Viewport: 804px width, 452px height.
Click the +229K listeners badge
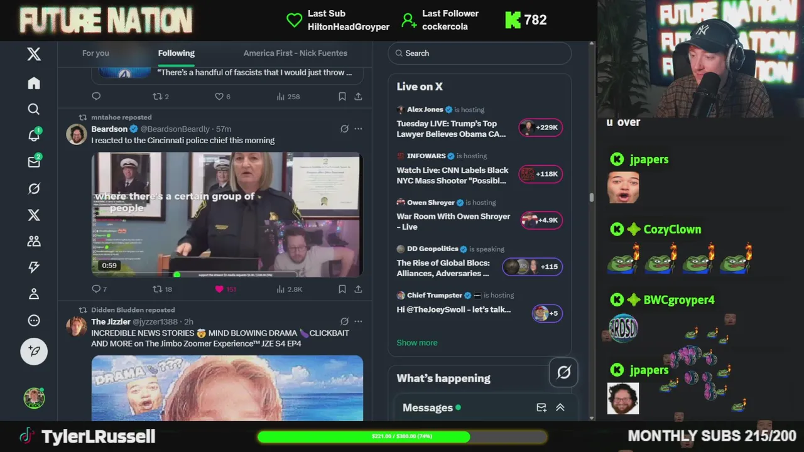(x=541, y=127)
